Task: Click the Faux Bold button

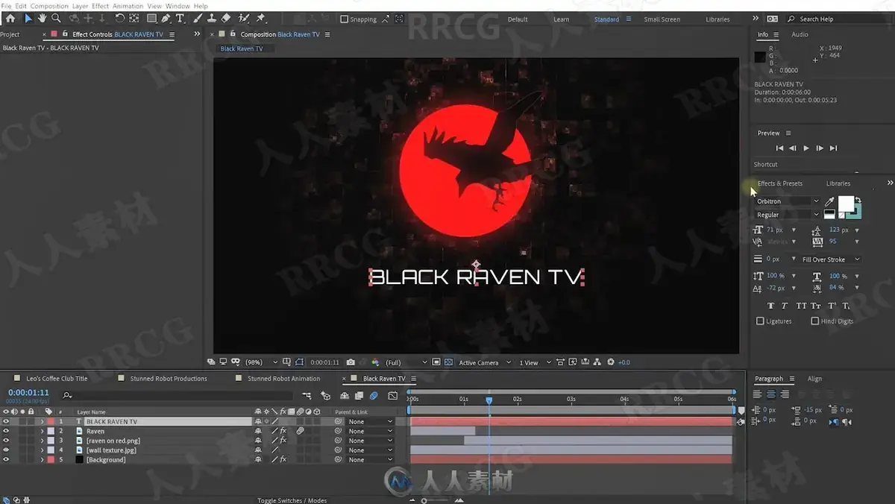Action: pos(770,306)
